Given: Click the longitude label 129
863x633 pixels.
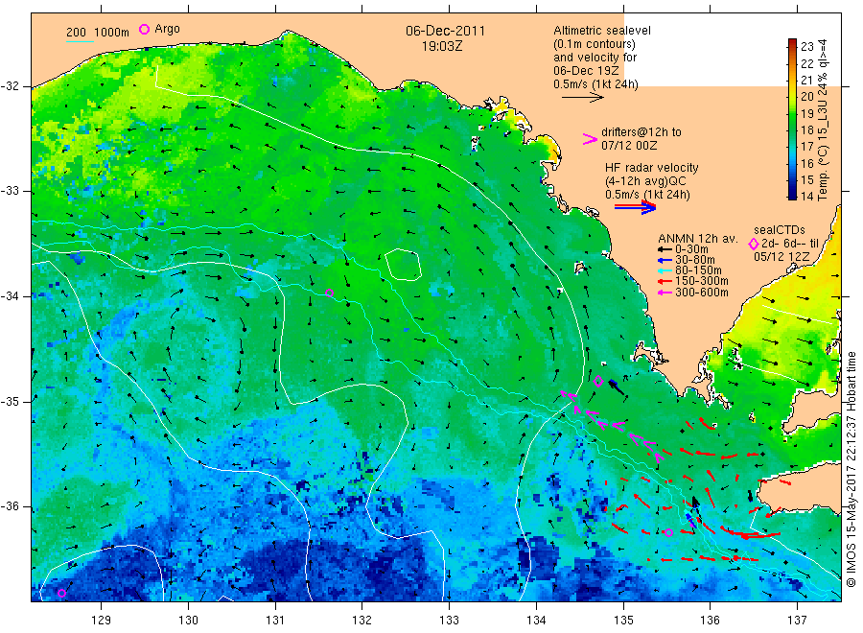Looking at the screenshot, I should (102, 621).
